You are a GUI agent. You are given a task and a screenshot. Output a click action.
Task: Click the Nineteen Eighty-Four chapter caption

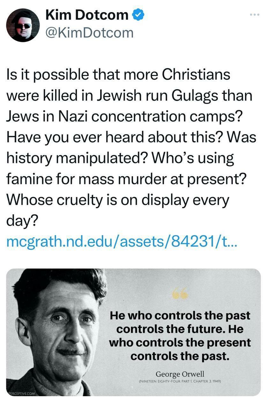(x=180, y=381)
